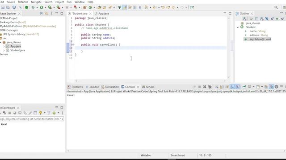This screenshot has width=286, height=160.
Task: Open the Run button dropdown arrow
Action: [46, 8]
